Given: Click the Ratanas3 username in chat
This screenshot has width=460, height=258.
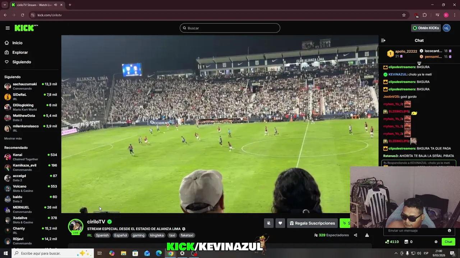Looking at the screenshot, I should pyautogui.click(x=391, y=156).
